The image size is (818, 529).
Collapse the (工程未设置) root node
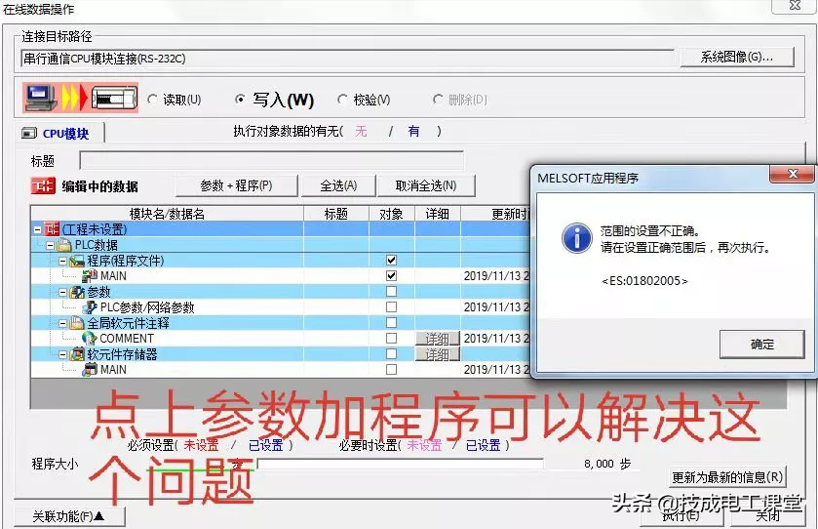pos(37,229)
